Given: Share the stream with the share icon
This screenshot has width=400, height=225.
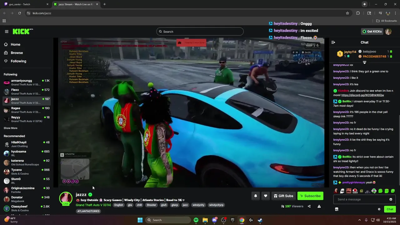Looking at the screenshot, I should [x=309, y=206].
